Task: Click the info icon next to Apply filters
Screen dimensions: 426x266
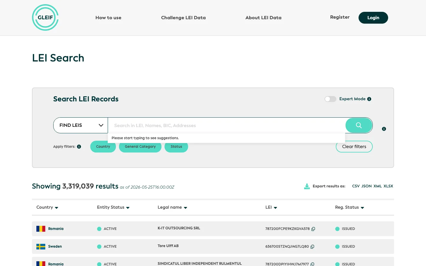Action: [79, 147]
